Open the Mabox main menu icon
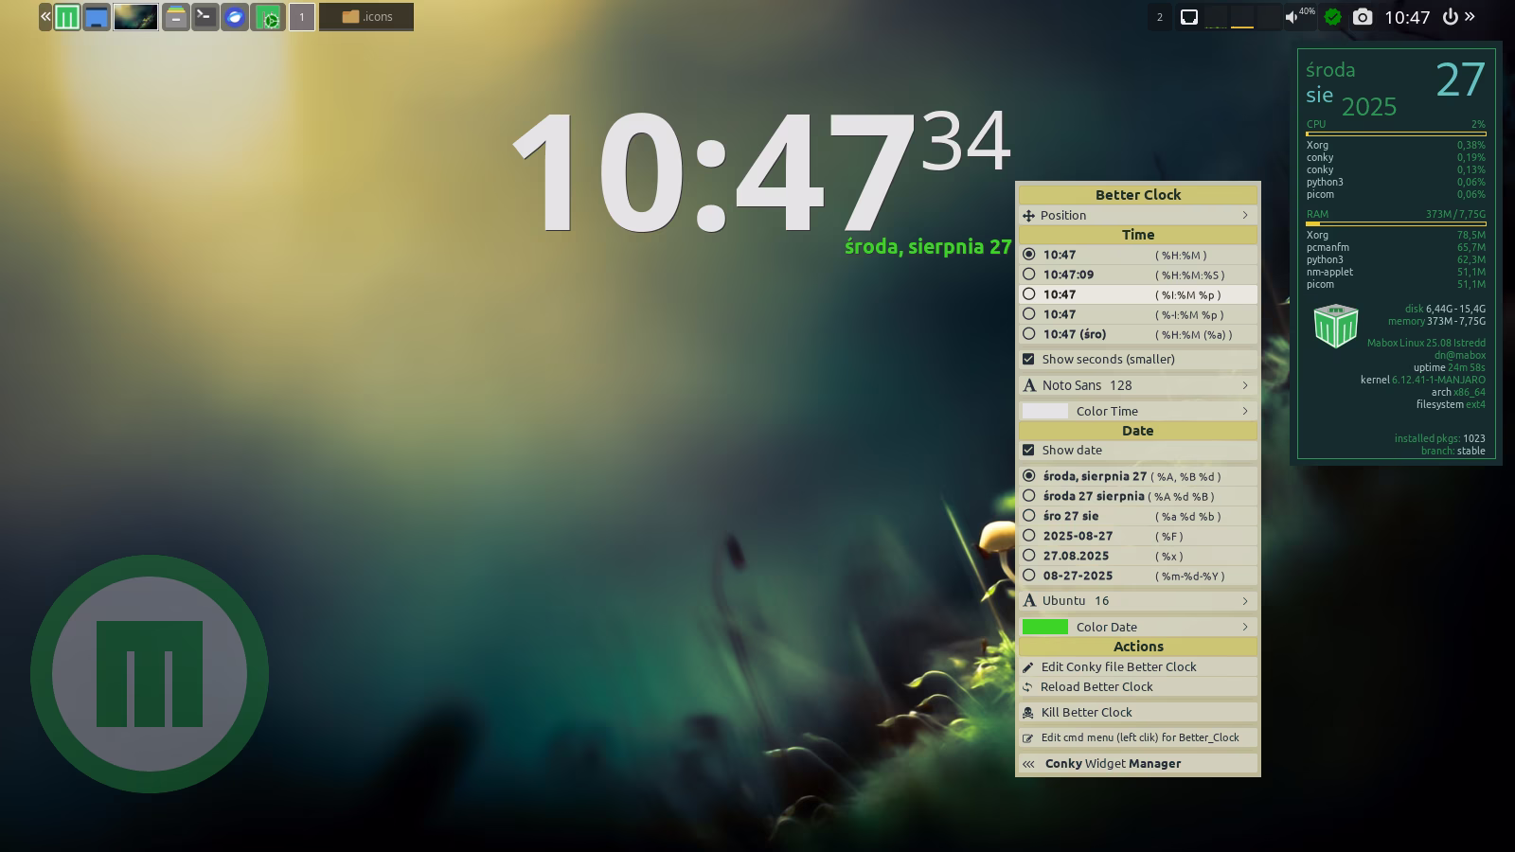This screenshot has width=1515, height=852. (x=67, y=17)
